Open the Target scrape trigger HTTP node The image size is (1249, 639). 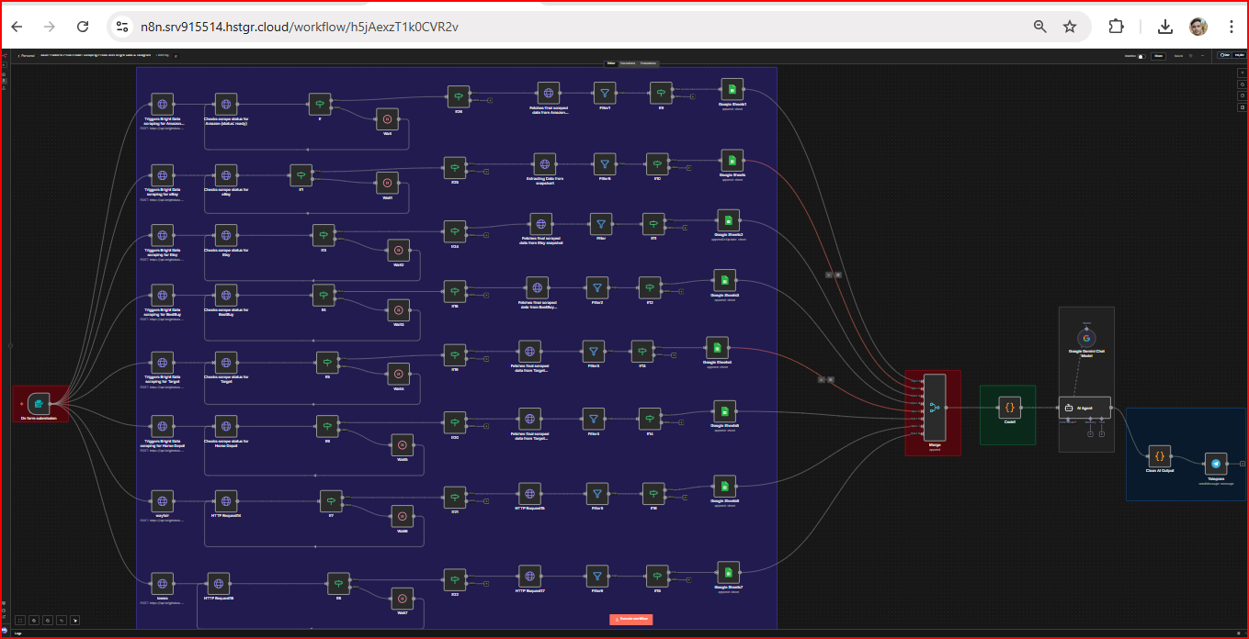tap(163, 362)
